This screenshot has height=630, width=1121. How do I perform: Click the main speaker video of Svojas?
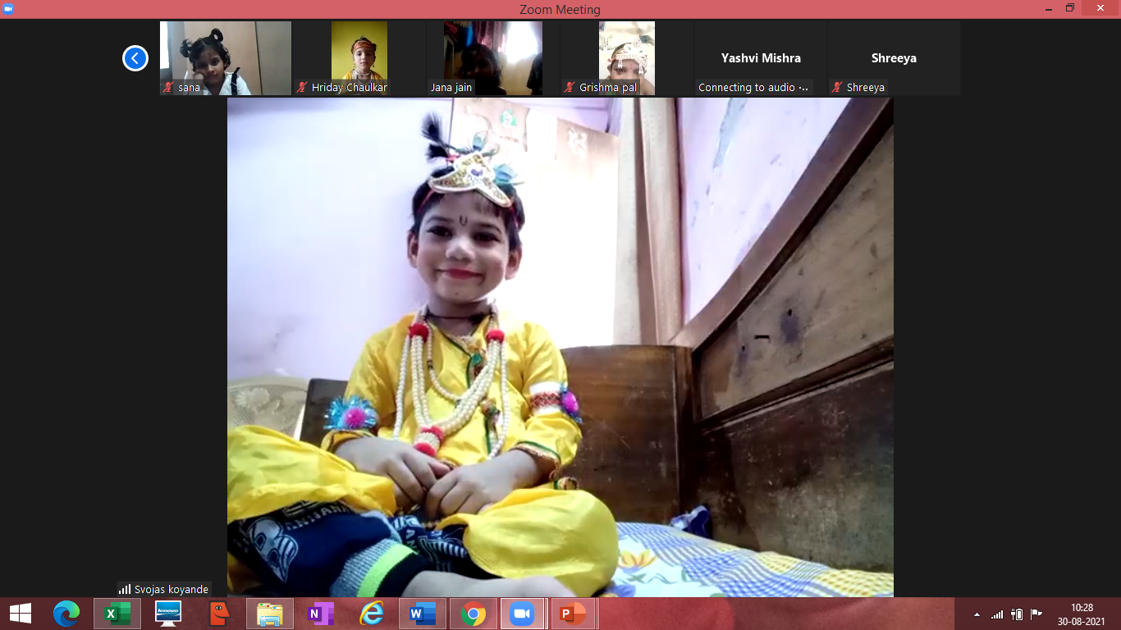click(560, 347)
